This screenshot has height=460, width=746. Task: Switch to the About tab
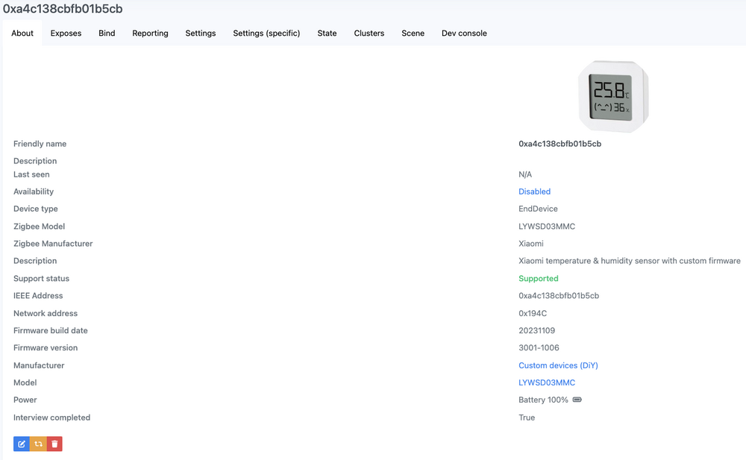(x=22, y=34)
